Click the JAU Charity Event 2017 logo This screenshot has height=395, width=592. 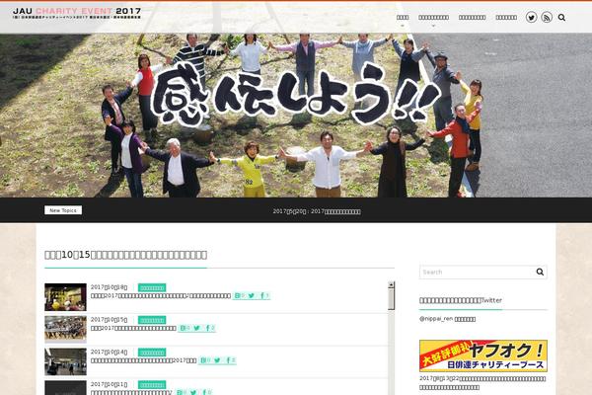click(77, 14)
